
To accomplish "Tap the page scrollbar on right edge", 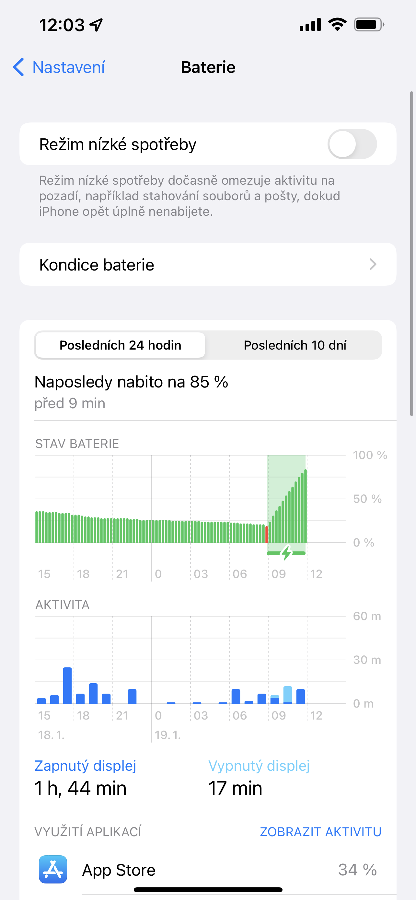I will [x=412, y=253].
